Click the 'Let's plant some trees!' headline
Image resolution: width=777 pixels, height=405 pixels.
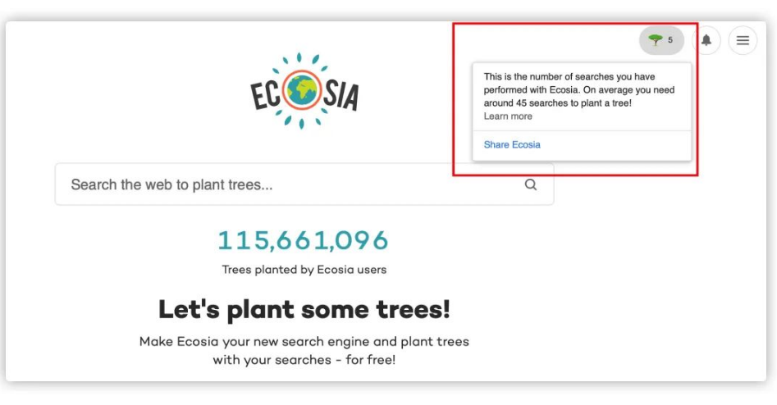(304, 309)
